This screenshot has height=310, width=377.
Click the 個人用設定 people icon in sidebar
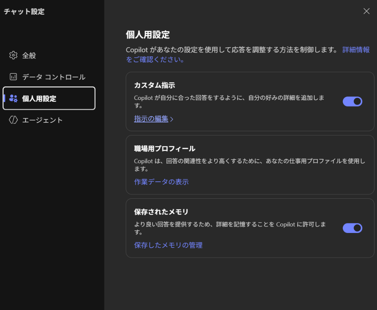(13, 98)
